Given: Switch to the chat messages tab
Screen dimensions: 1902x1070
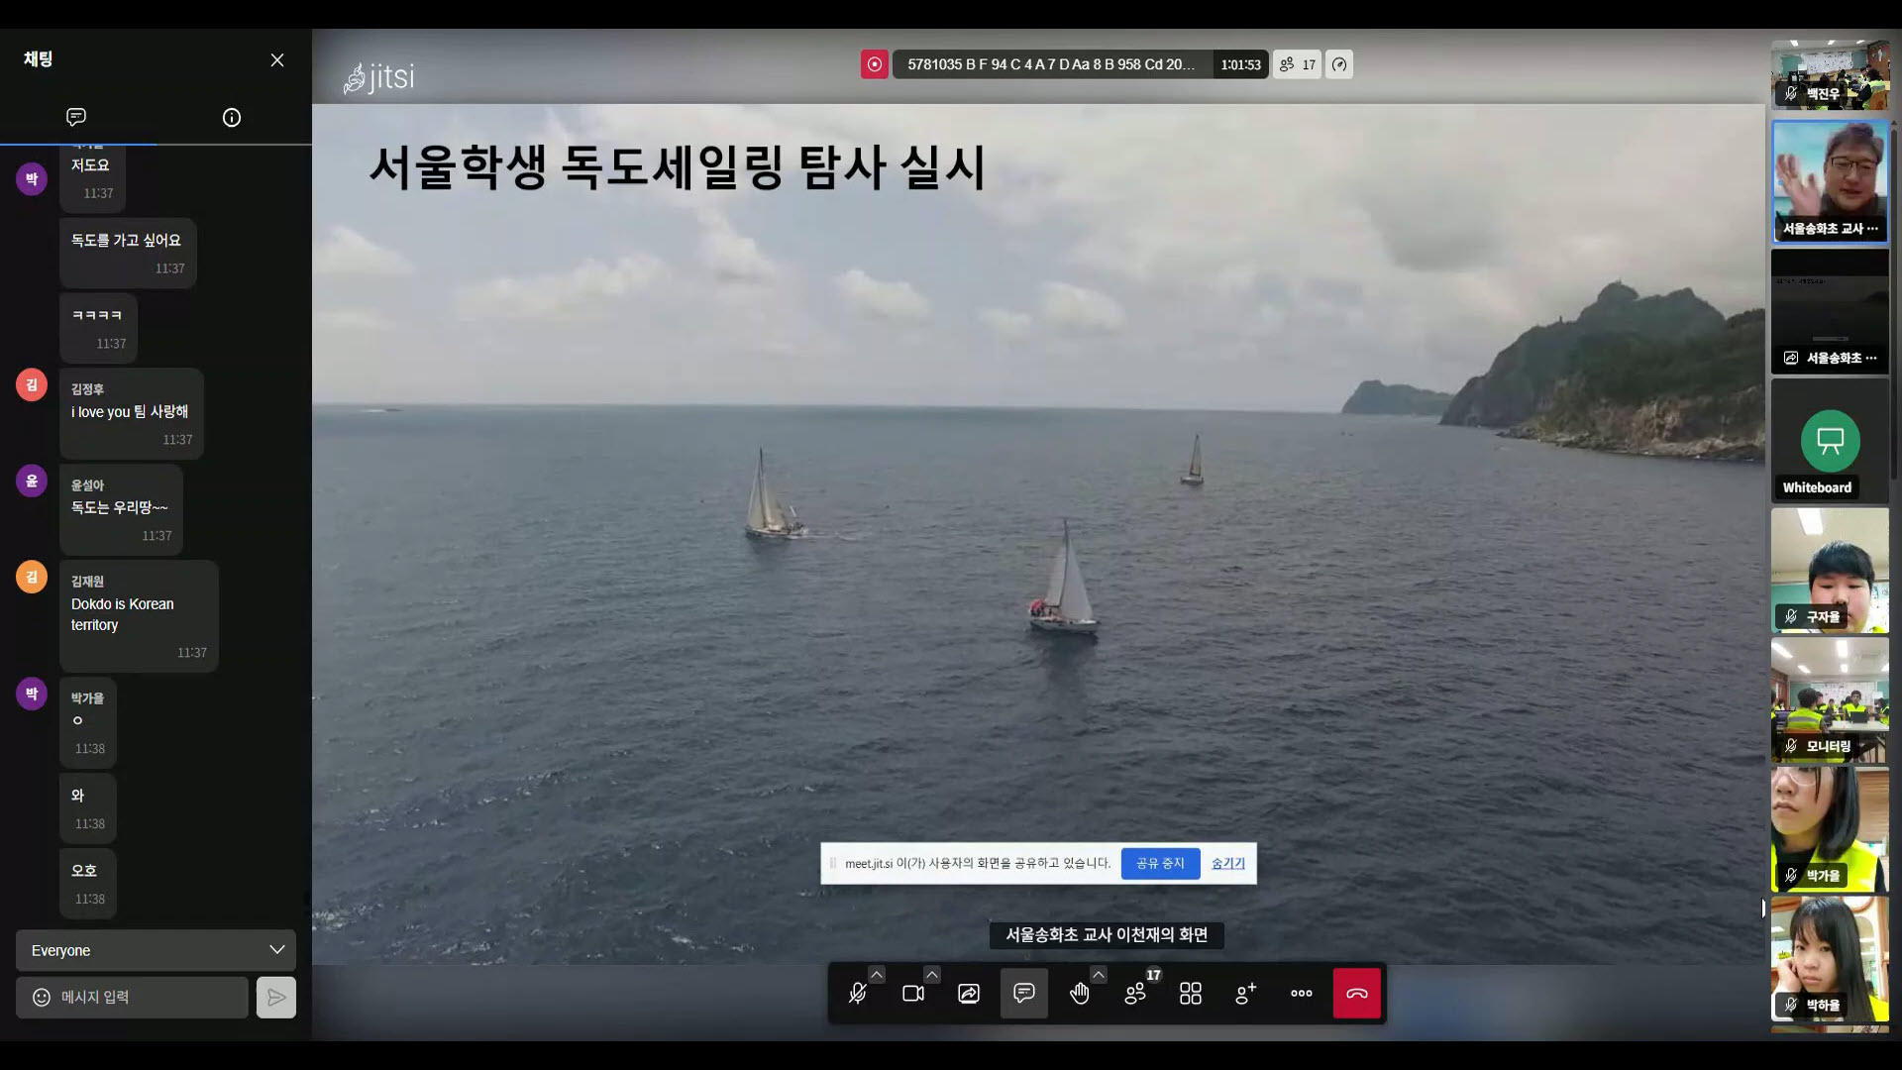Looking at the screenshot, I should click(x=76, y=117).
